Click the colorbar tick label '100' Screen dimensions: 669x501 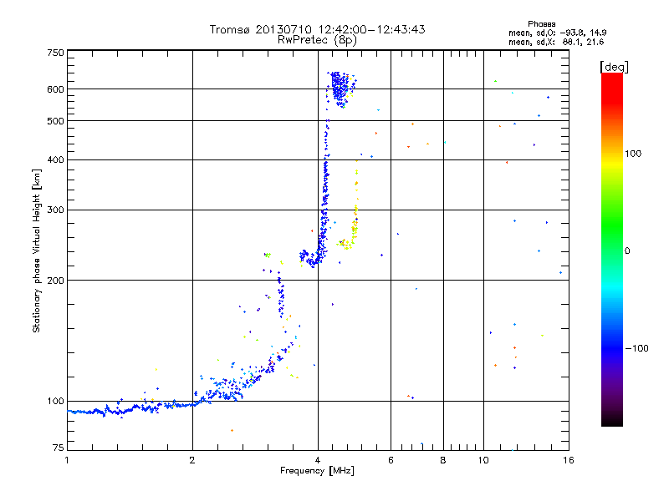(633, 154)
